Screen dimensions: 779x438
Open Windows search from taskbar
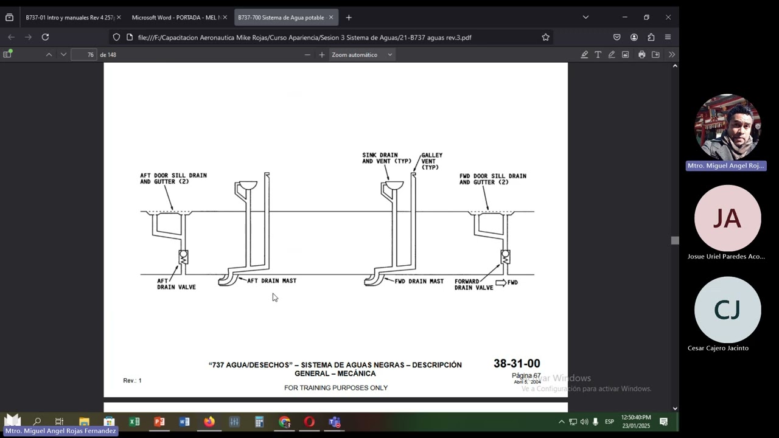[37, 422]
